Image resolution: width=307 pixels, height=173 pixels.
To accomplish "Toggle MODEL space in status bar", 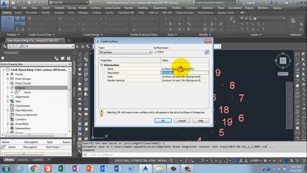I will 162,161.
